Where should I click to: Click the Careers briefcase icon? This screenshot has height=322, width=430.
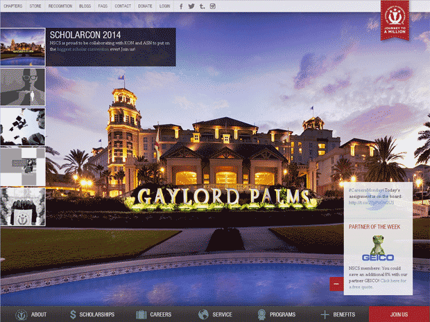[141, 314]
